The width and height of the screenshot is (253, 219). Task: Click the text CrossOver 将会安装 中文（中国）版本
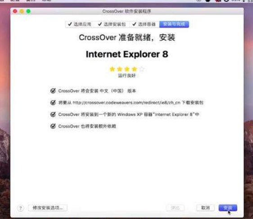[x=97, y=91]
